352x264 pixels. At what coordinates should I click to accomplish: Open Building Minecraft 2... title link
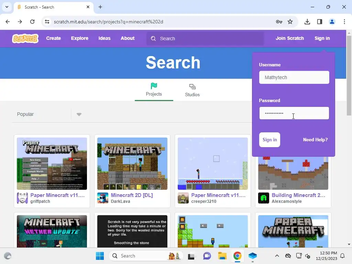click(x=298, y=195)
